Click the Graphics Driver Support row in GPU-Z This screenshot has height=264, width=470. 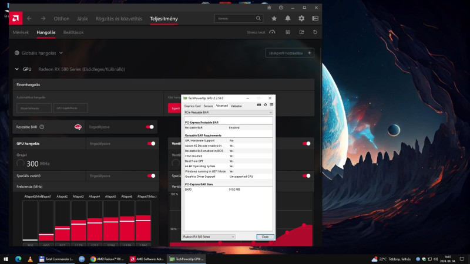click(x=229, y=177)
